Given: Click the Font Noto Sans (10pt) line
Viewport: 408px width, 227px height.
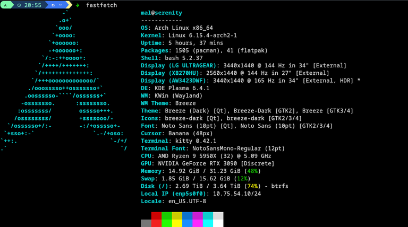Looking at the screenshot, I should [x=237, y=126].
